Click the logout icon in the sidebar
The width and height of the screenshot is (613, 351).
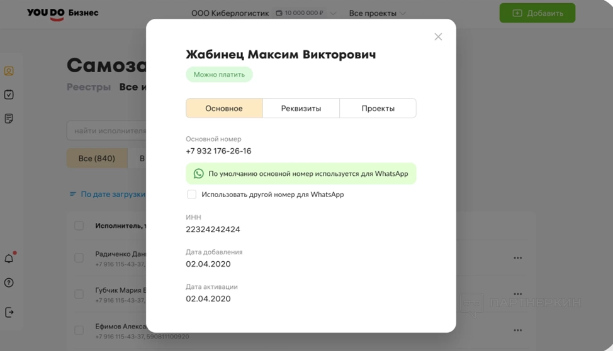click(9, 312)
